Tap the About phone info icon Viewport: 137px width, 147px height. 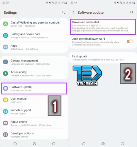click(x=5, y=123)
